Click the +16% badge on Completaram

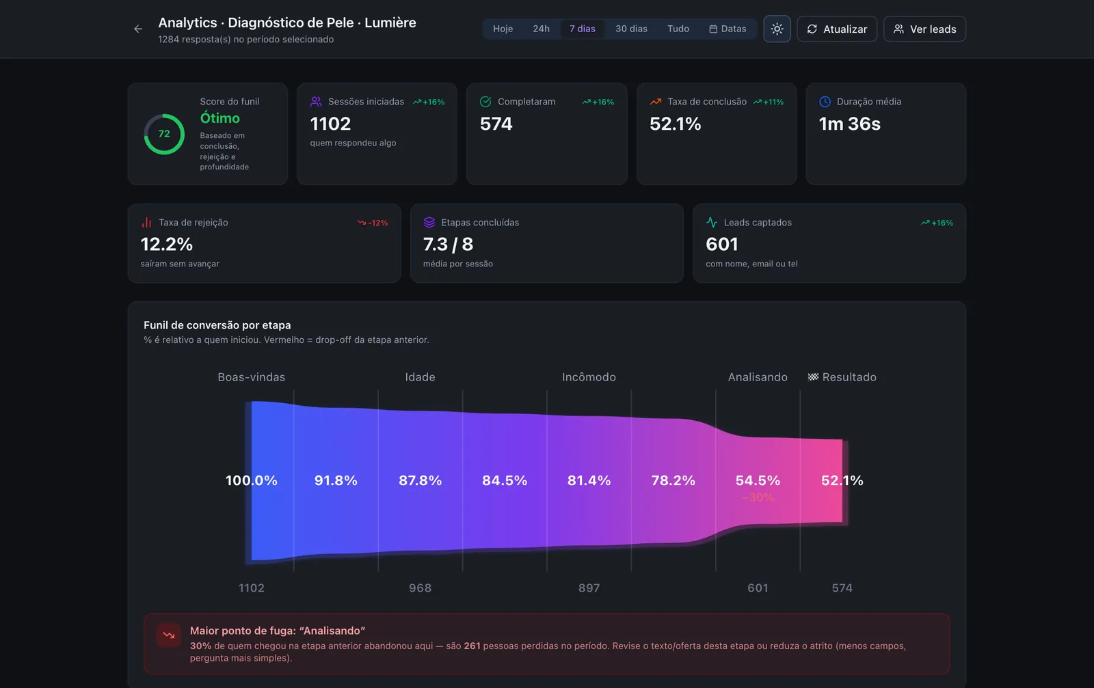[x=598, y=102]
